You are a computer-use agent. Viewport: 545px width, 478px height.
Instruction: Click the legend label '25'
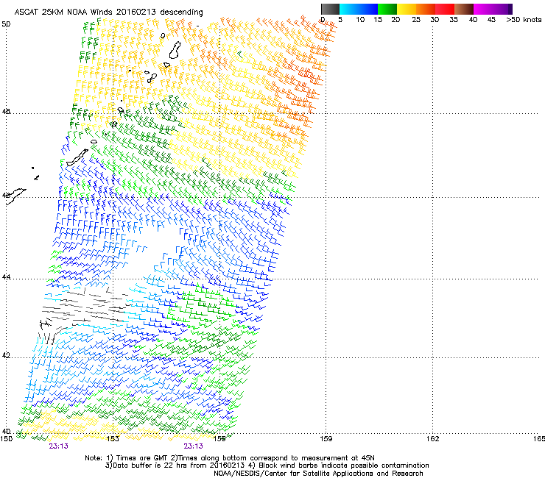[x=416, y=20]
